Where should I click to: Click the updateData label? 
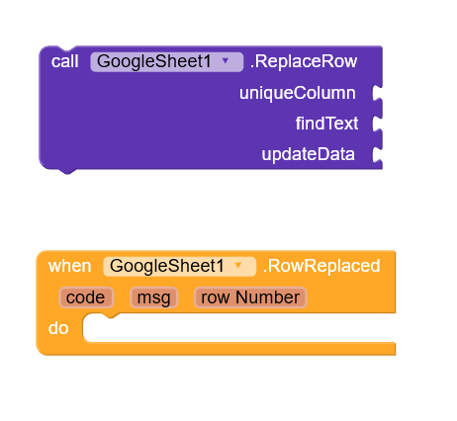point(308,154)
